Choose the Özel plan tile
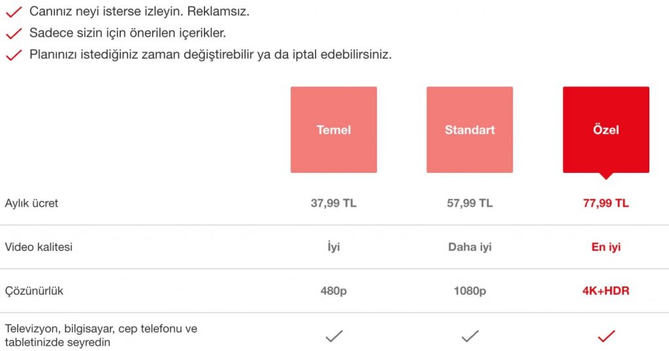The image size is (669, 351). 606,130
